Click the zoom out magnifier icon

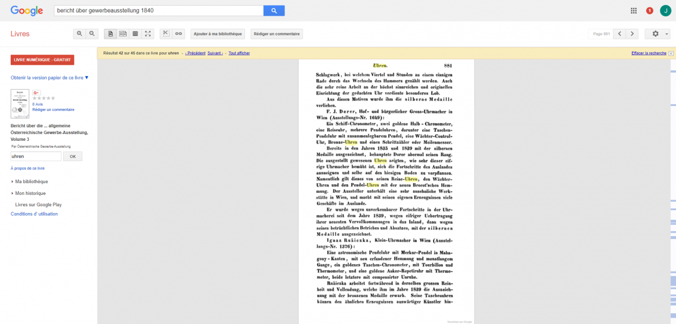[92, 34]
